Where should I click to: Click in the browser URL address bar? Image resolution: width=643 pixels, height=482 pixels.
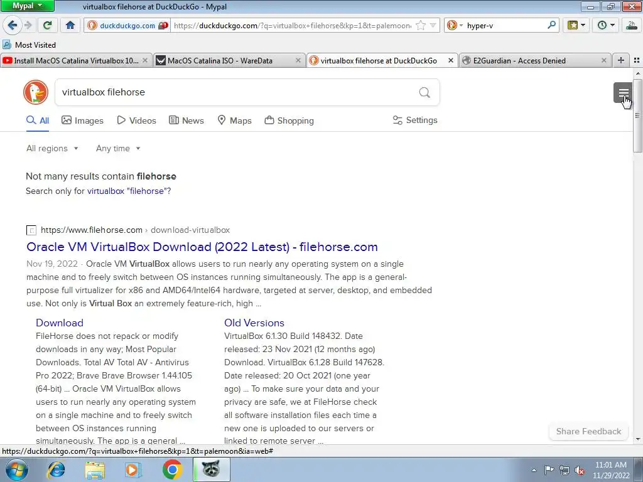tap(293, 25)
